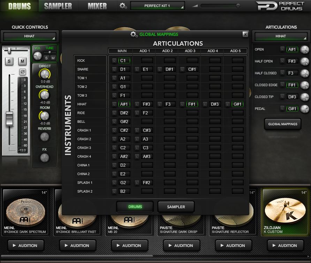The width and height of the screenshot is (311, 263).
Task: Audition the Meinl MB 20 hihat
Action: click(130, 246)
